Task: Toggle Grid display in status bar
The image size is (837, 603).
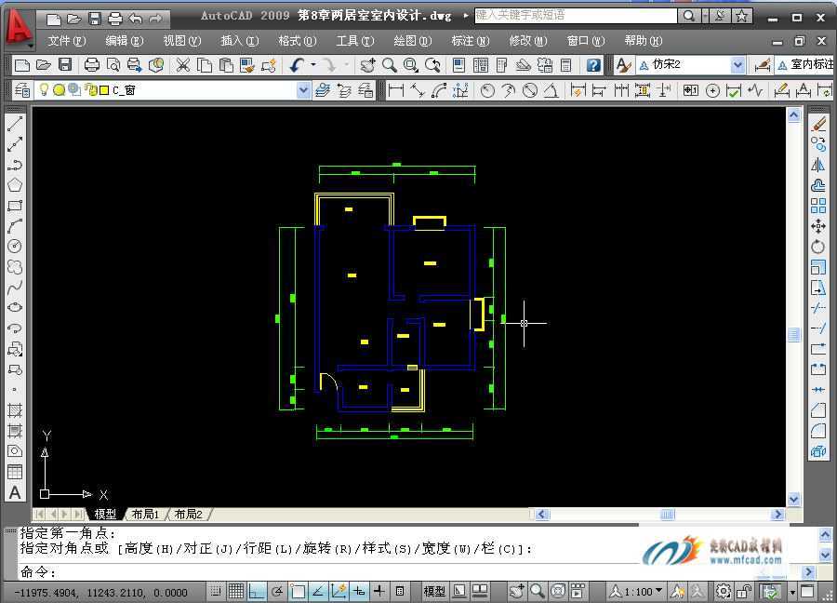Action: click(235, 591)
